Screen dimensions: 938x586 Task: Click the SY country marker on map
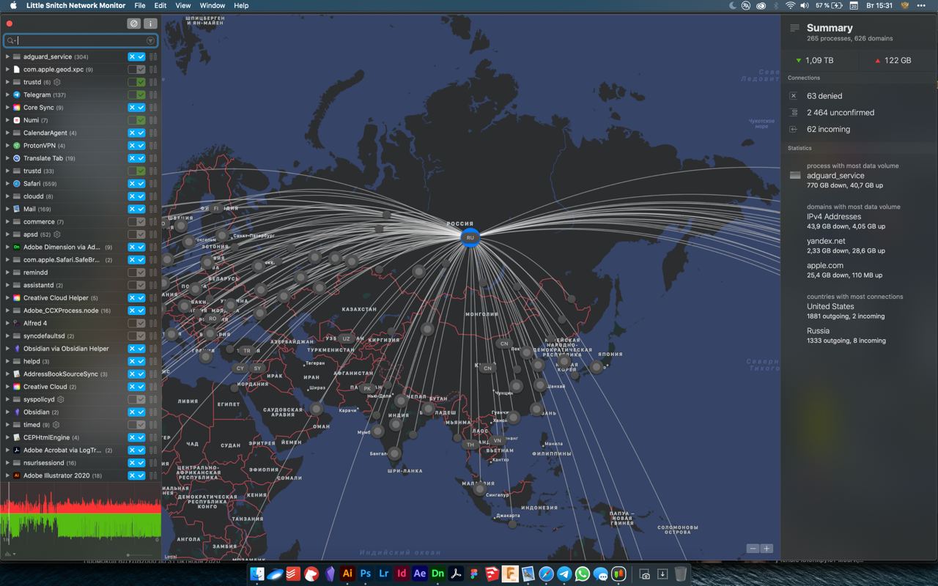point(257,368)
